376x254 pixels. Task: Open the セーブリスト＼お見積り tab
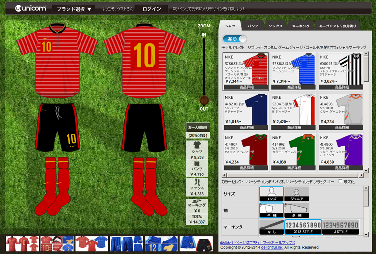tap(337, 26)
